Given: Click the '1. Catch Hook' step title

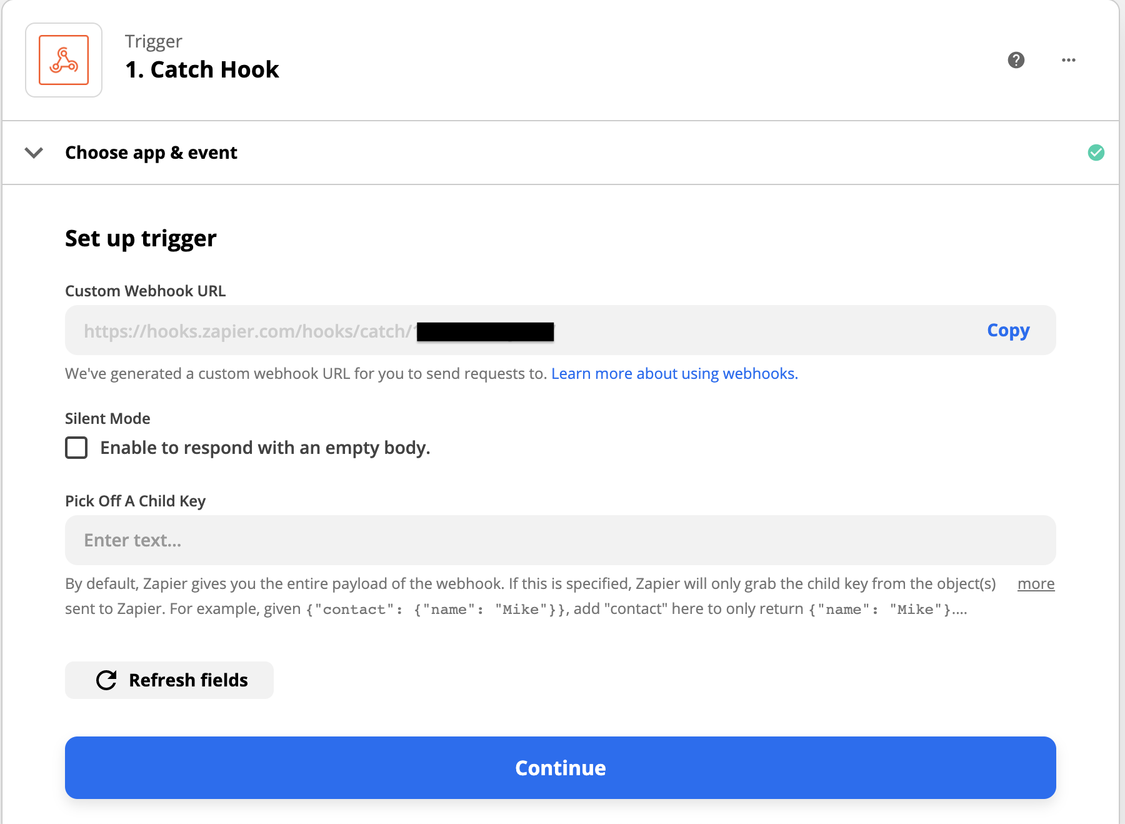Looking at the screenshot, I should tap(202, 69).
